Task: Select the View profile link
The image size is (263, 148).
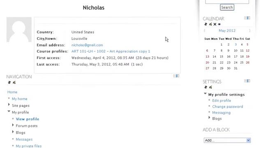Action: (x=28, y=119)
